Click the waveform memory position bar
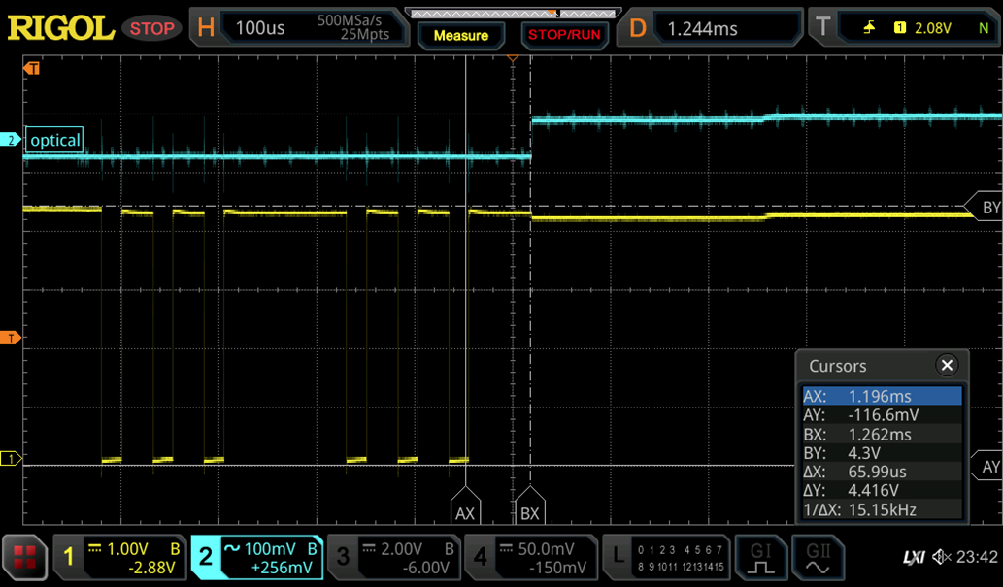 point(512,13)
